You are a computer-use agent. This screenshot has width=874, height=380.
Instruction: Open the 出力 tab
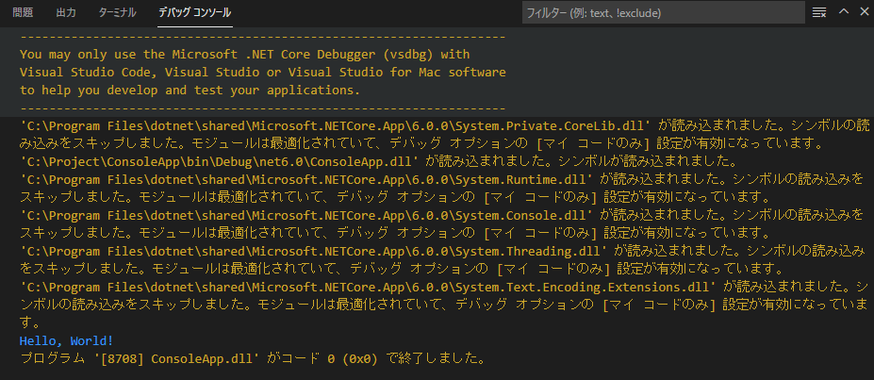(66, 12)
